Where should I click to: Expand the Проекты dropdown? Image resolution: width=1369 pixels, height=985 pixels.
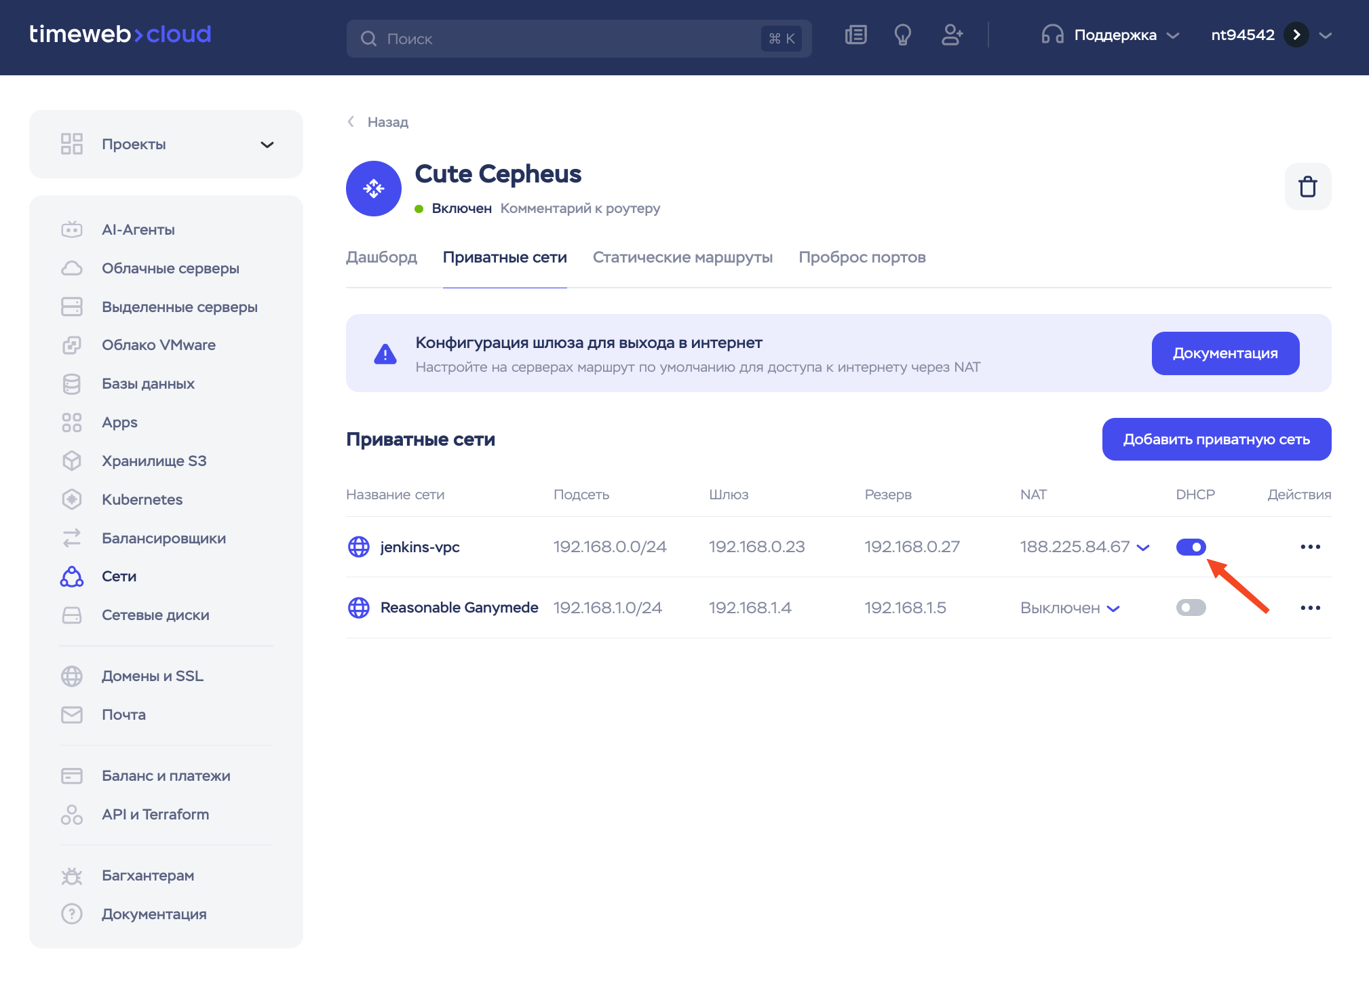(x=267, y=144)
